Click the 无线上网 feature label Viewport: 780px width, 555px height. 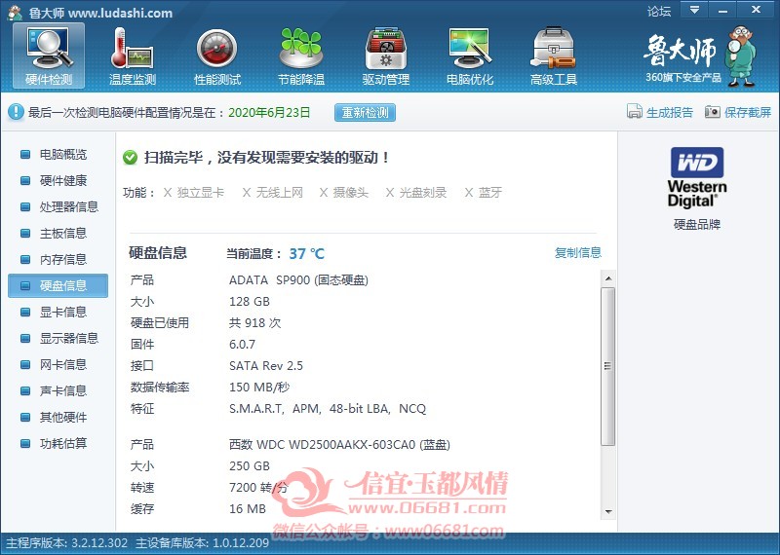point(279,192)
